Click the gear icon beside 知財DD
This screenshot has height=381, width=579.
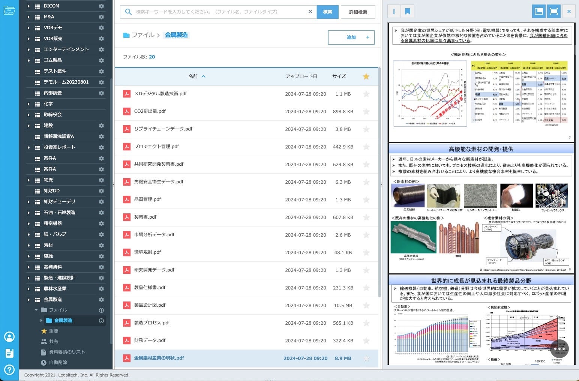coord(101,191)
